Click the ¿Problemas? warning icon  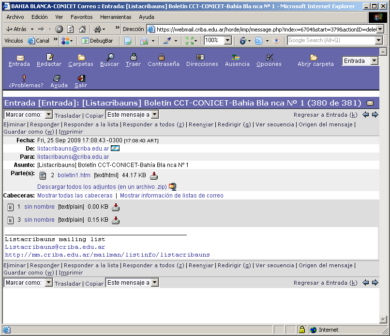(x=25, y=78)
